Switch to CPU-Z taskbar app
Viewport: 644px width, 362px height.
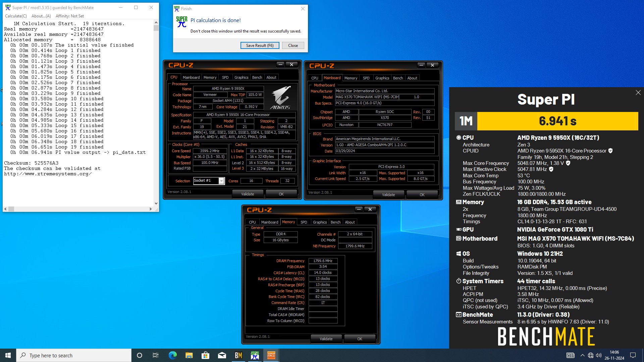271,355
